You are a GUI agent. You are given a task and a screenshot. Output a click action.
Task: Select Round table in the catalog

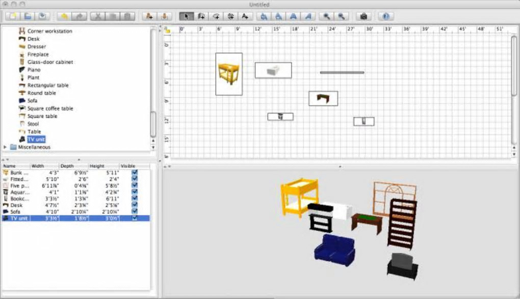(x=41, y=93)
